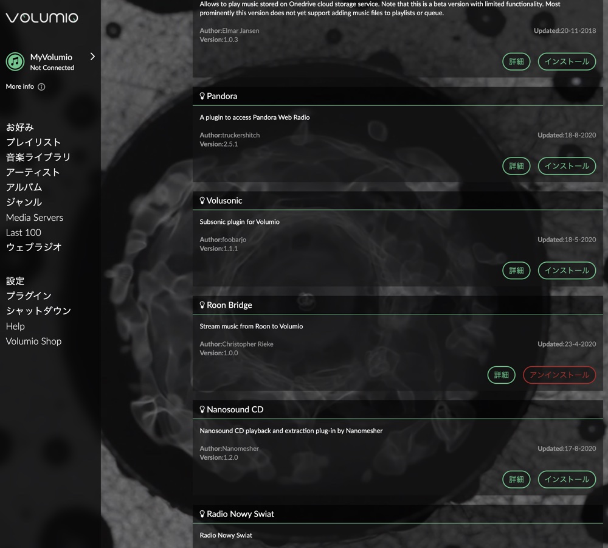
Task: Visit Volumio Shop
Action: point(33,341)
